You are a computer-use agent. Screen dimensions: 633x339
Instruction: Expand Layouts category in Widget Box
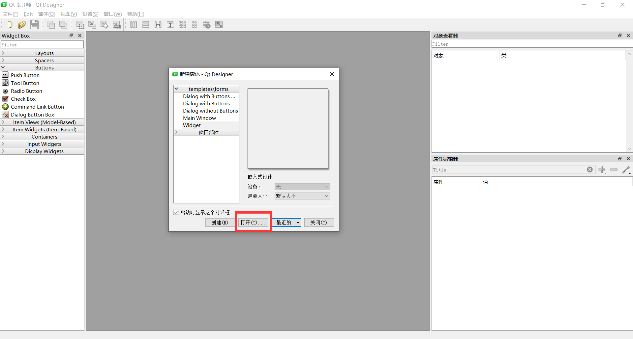pos(42,53)
